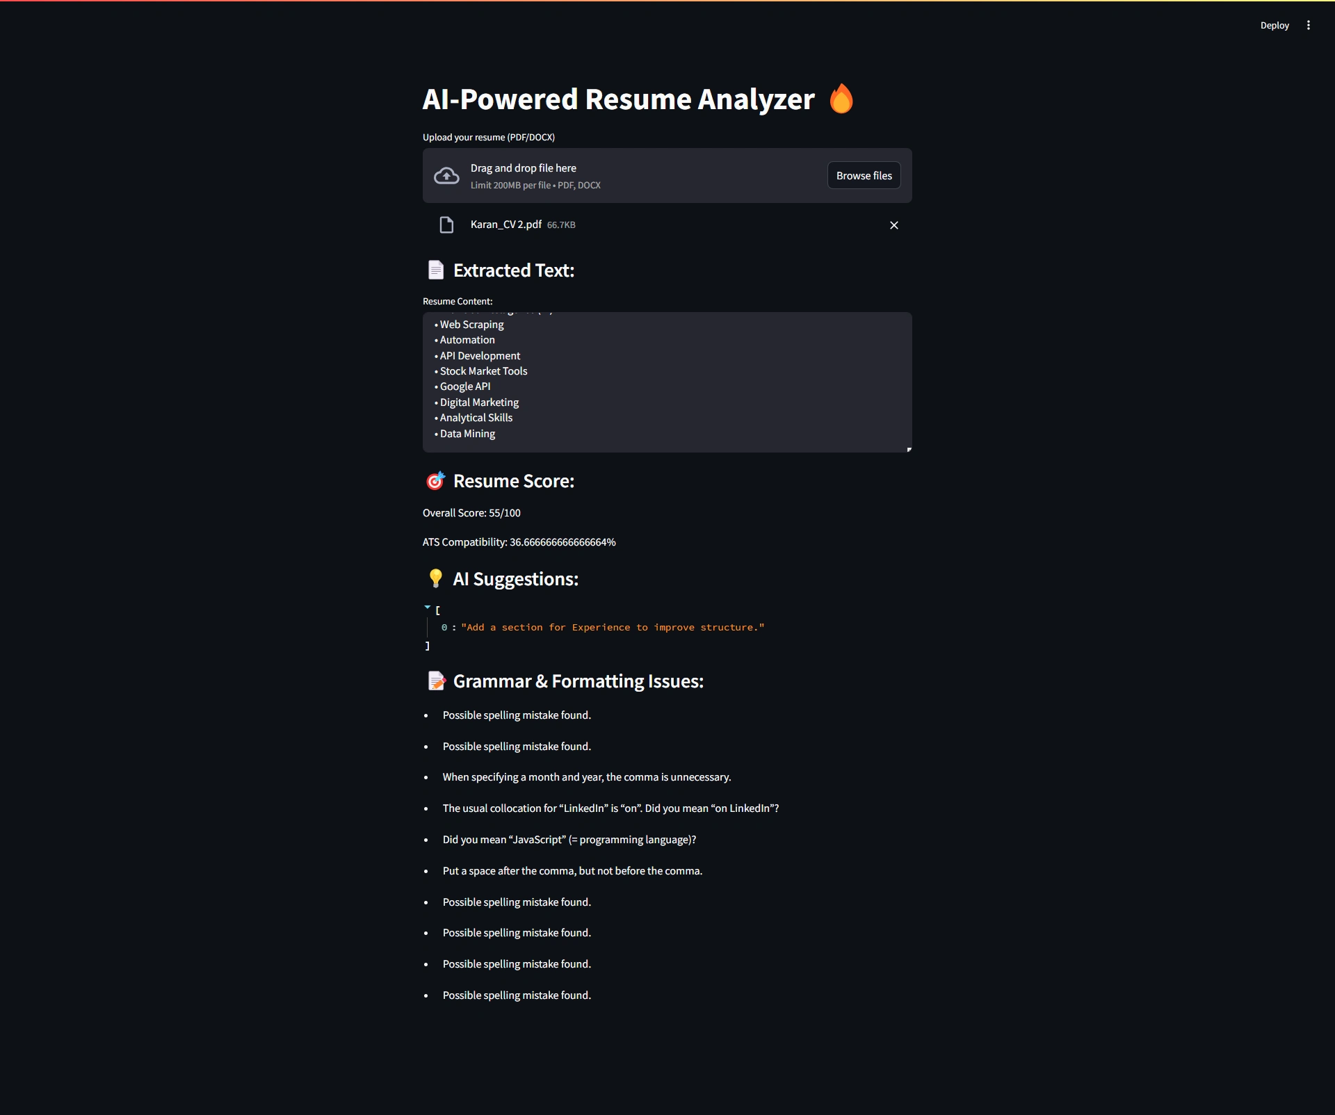Click the fire emoji beside the title
This screenshot has width=1335, height=1115.
point(841,99)
